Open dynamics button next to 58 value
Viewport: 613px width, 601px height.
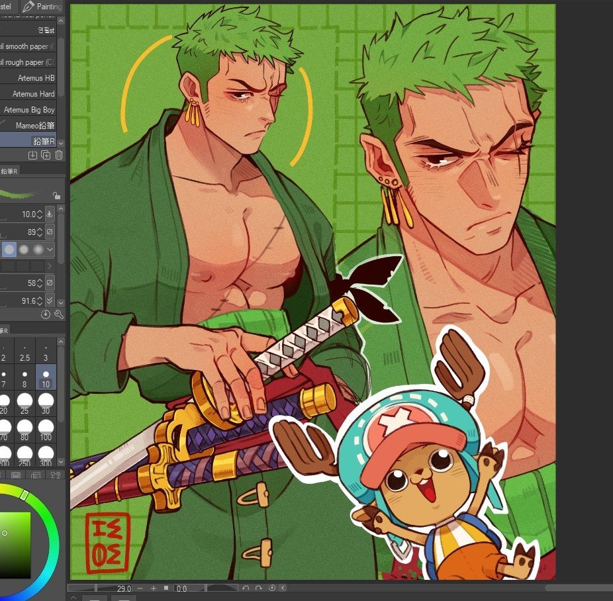(x=50, y=283)
